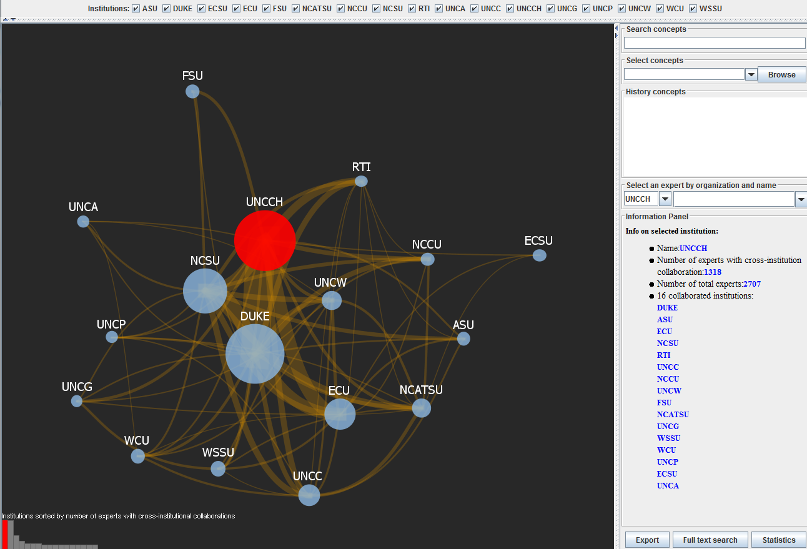Image resolution: width=807 pixels, height=549 pixels.
Task: Disable the WSSU institution checkbox
Action: 694,9
